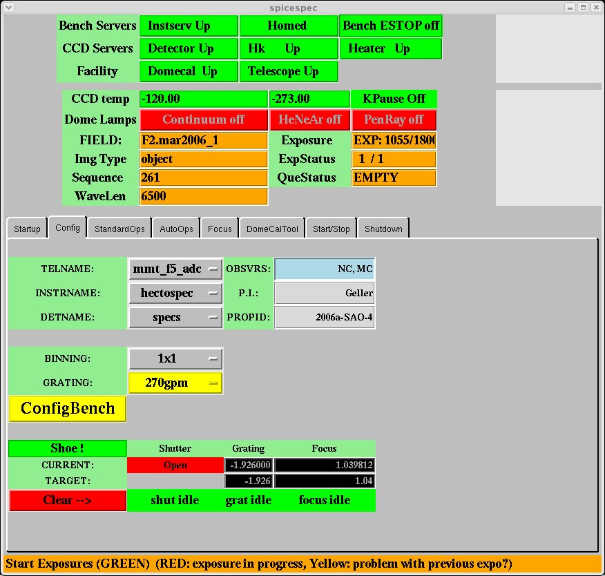Screen dimensions: 605x576
Task: Select the DomeCalTool tab
Action: click(x=272, y=229)
